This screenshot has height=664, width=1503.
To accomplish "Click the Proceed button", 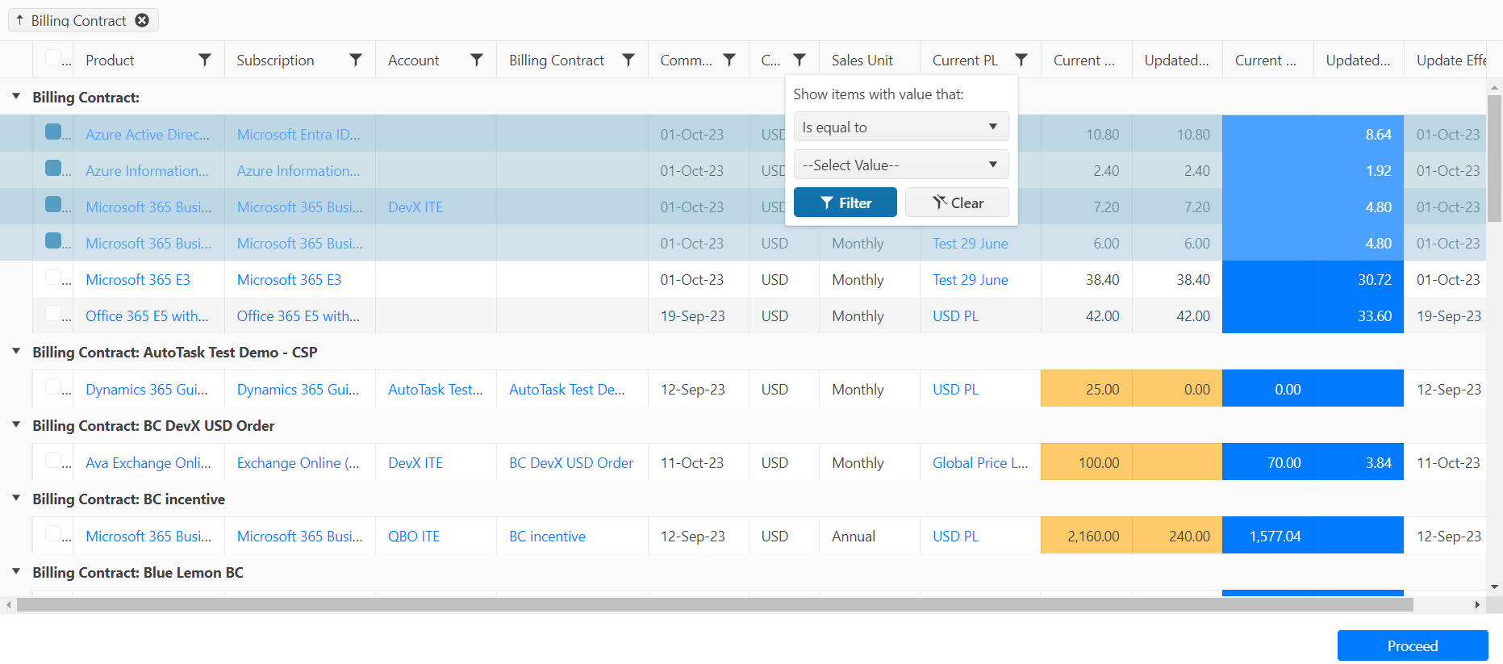I will tap(1413, 645).
